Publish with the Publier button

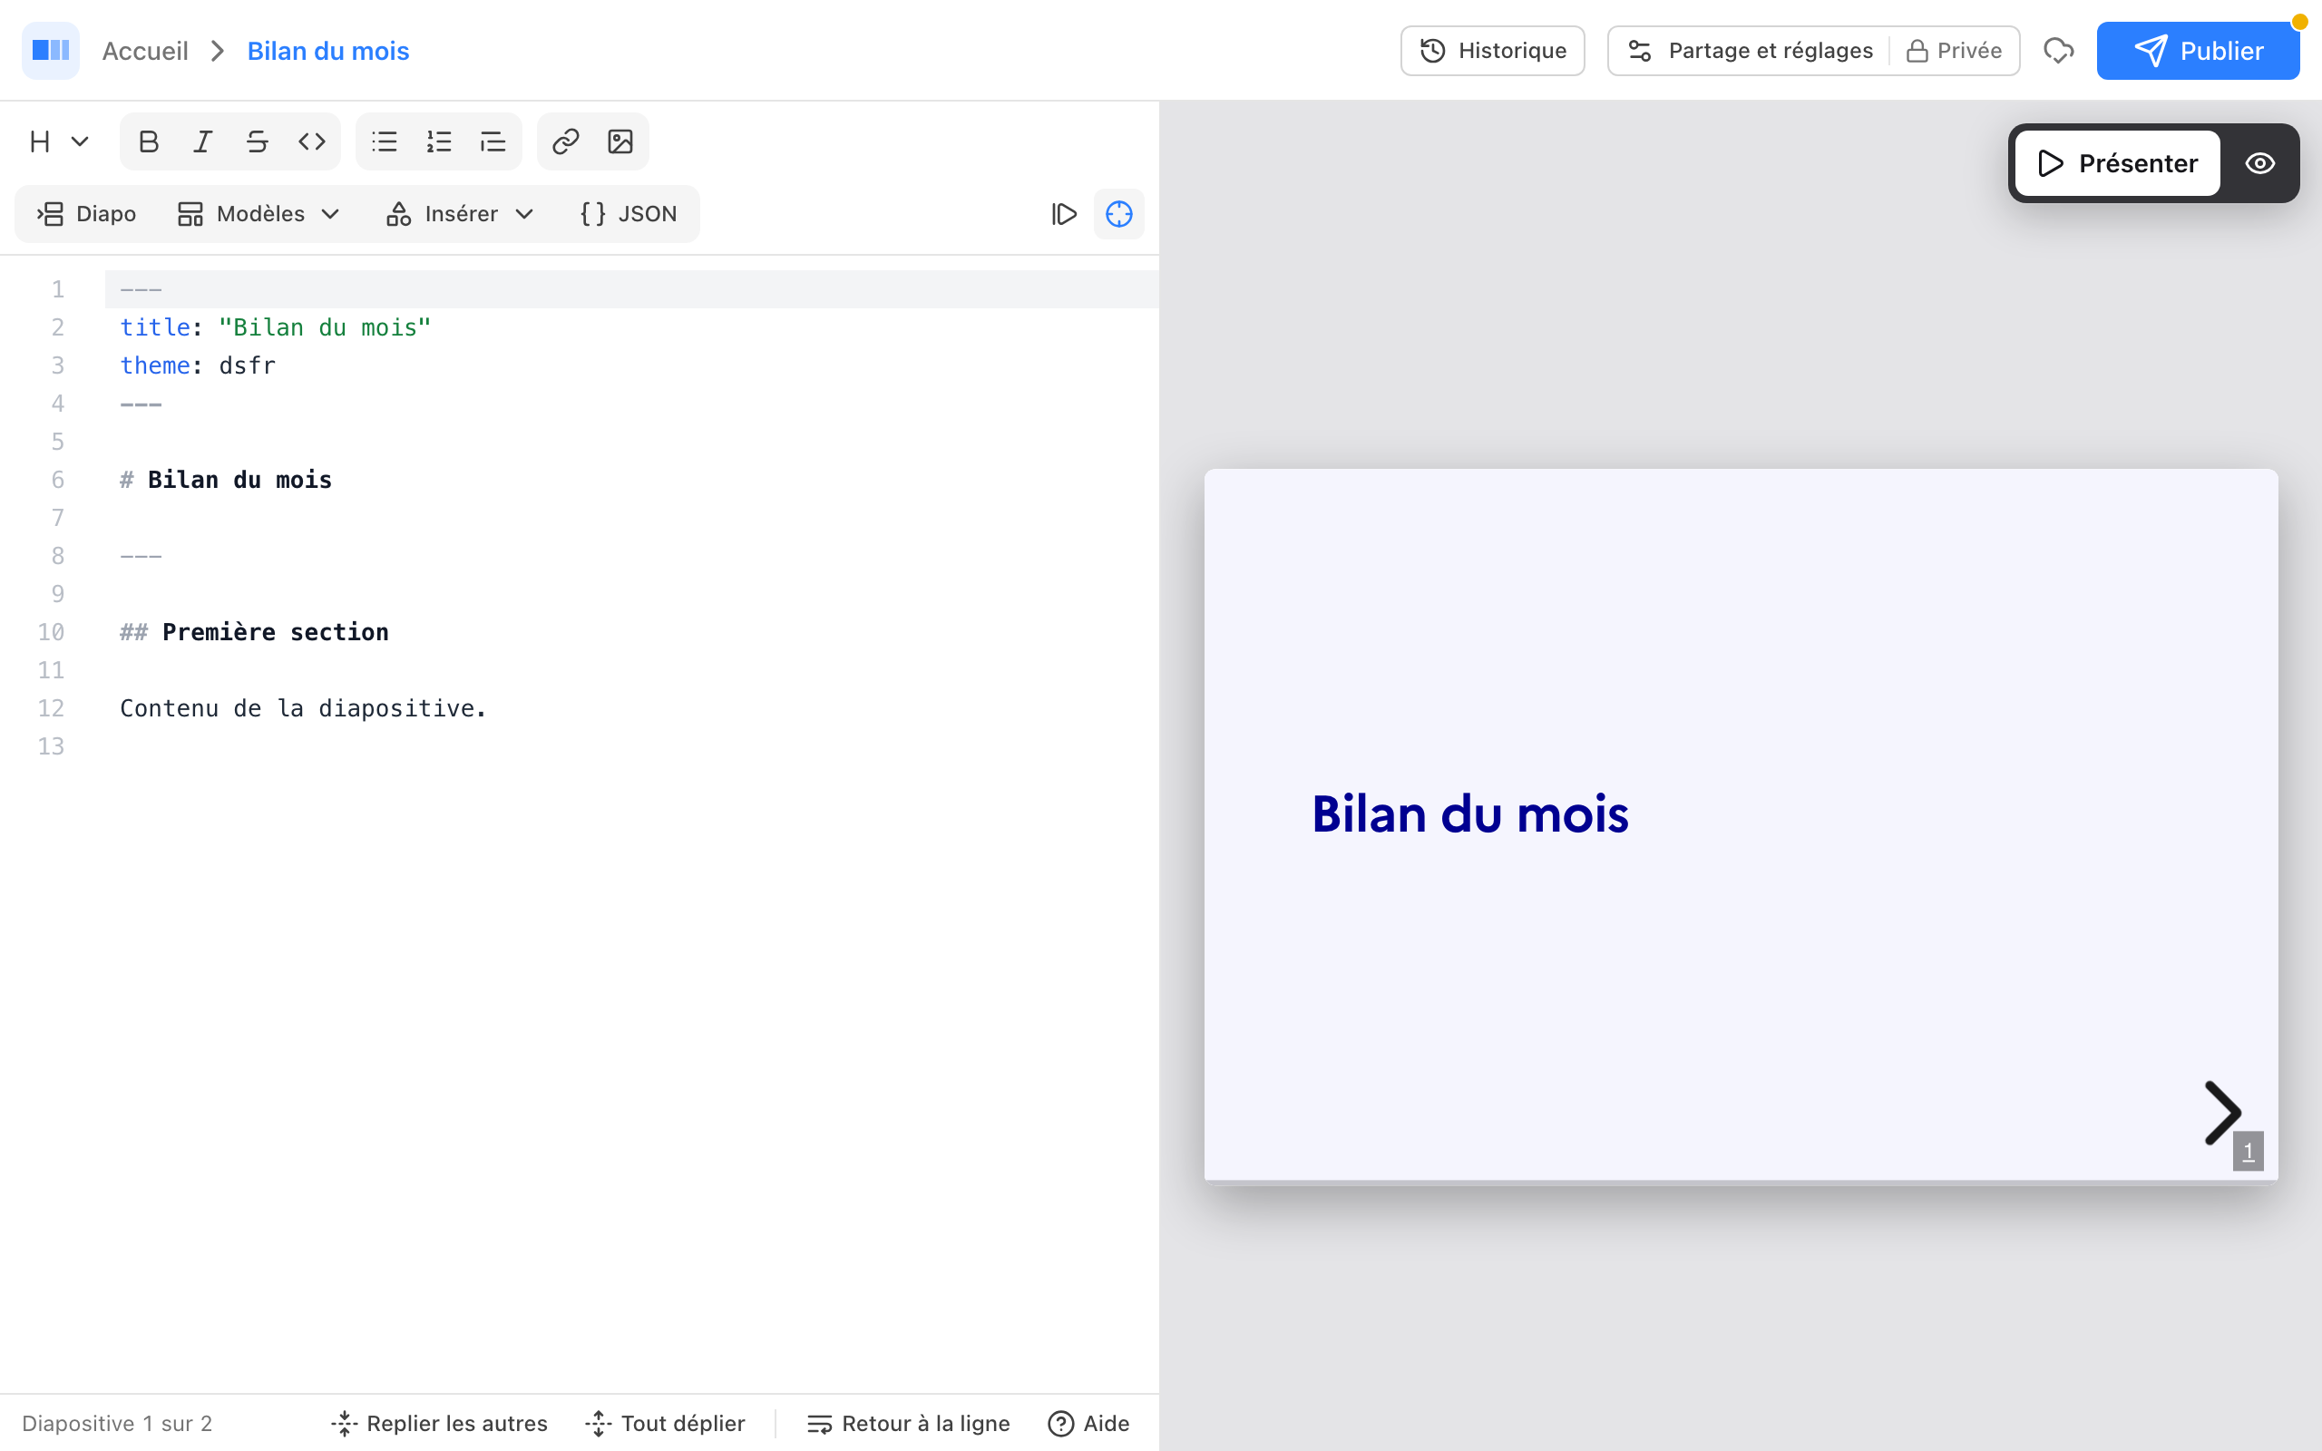[x=2197, y=51]
